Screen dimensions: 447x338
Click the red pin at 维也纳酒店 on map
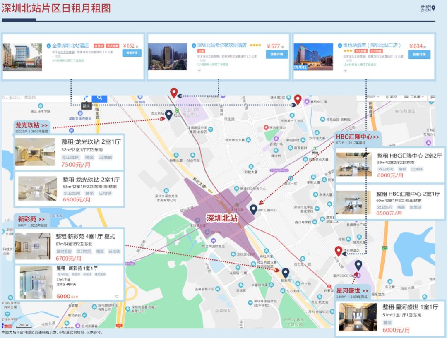coord(339,251)
